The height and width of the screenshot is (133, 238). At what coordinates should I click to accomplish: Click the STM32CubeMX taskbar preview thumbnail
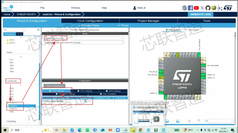click(148, 118)
